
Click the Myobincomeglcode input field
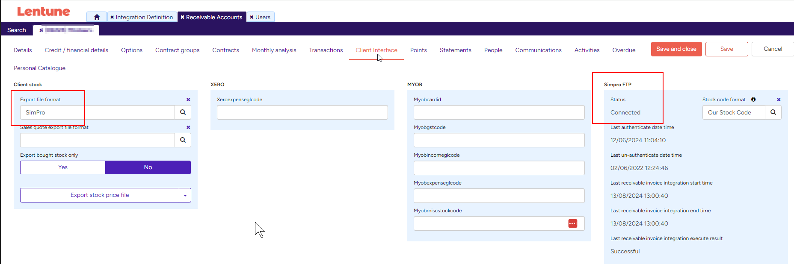coord(499,168)
